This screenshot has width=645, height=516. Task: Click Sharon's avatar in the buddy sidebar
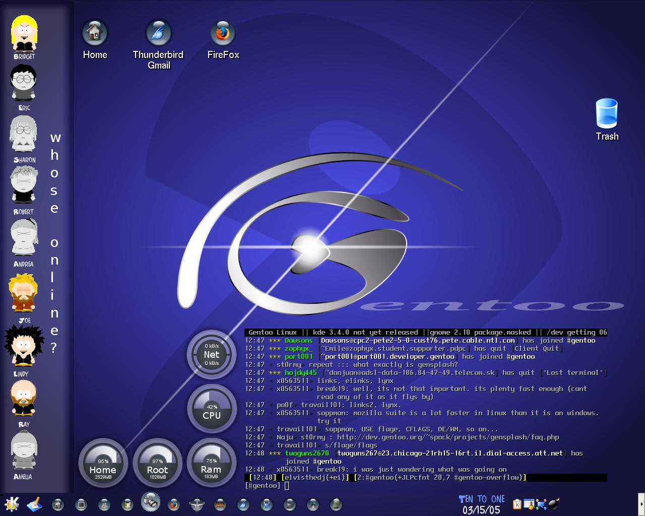(23, 134)
